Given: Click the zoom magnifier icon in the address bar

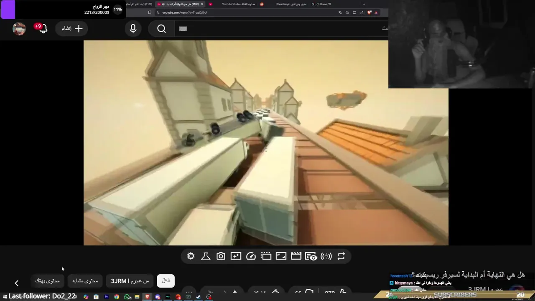Looking at the screenshot, I should coord(347,13).
